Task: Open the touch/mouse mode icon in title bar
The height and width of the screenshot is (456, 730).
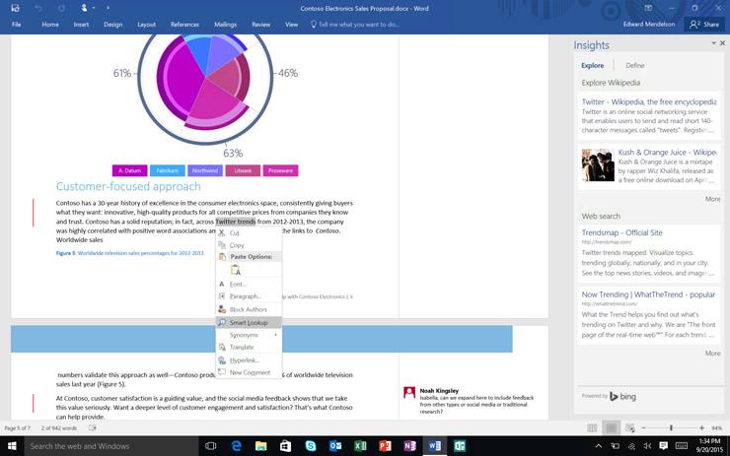Action: tap(84, 8)
